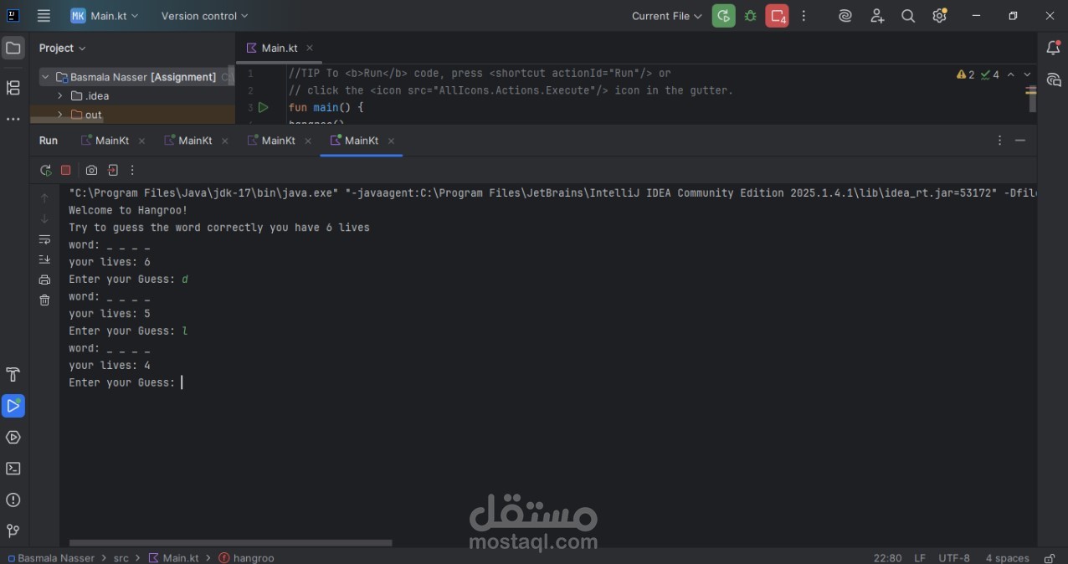Close the active fourth MainKt run tab
The height and width of the screenshot is (564, 1068).
pyautogui.click(x=391, y=141)
